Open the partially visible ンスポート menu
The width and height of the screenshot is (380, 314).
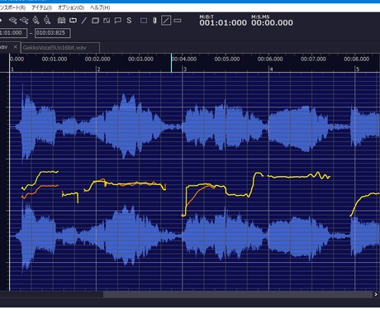click(12, 7)
